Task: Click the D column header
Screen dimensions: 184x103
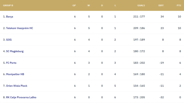Action: (x=102, y=5)
